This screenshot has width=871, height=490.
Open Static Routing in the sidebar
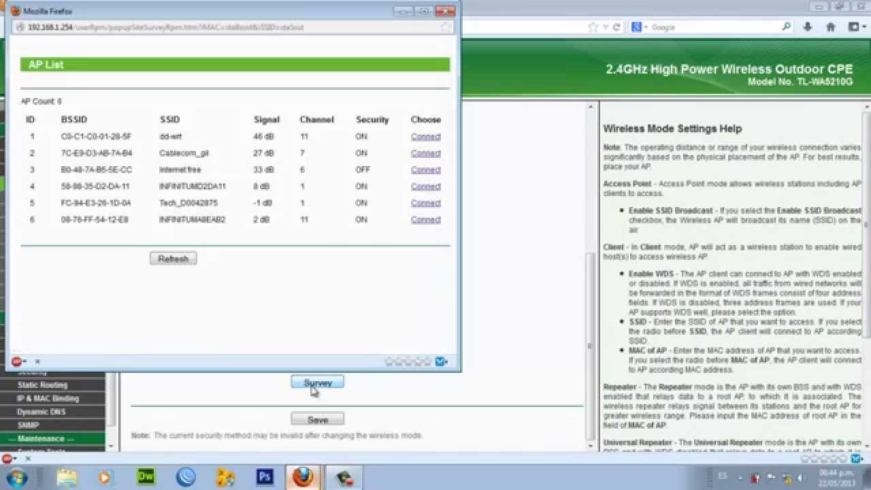pos(42,385)
